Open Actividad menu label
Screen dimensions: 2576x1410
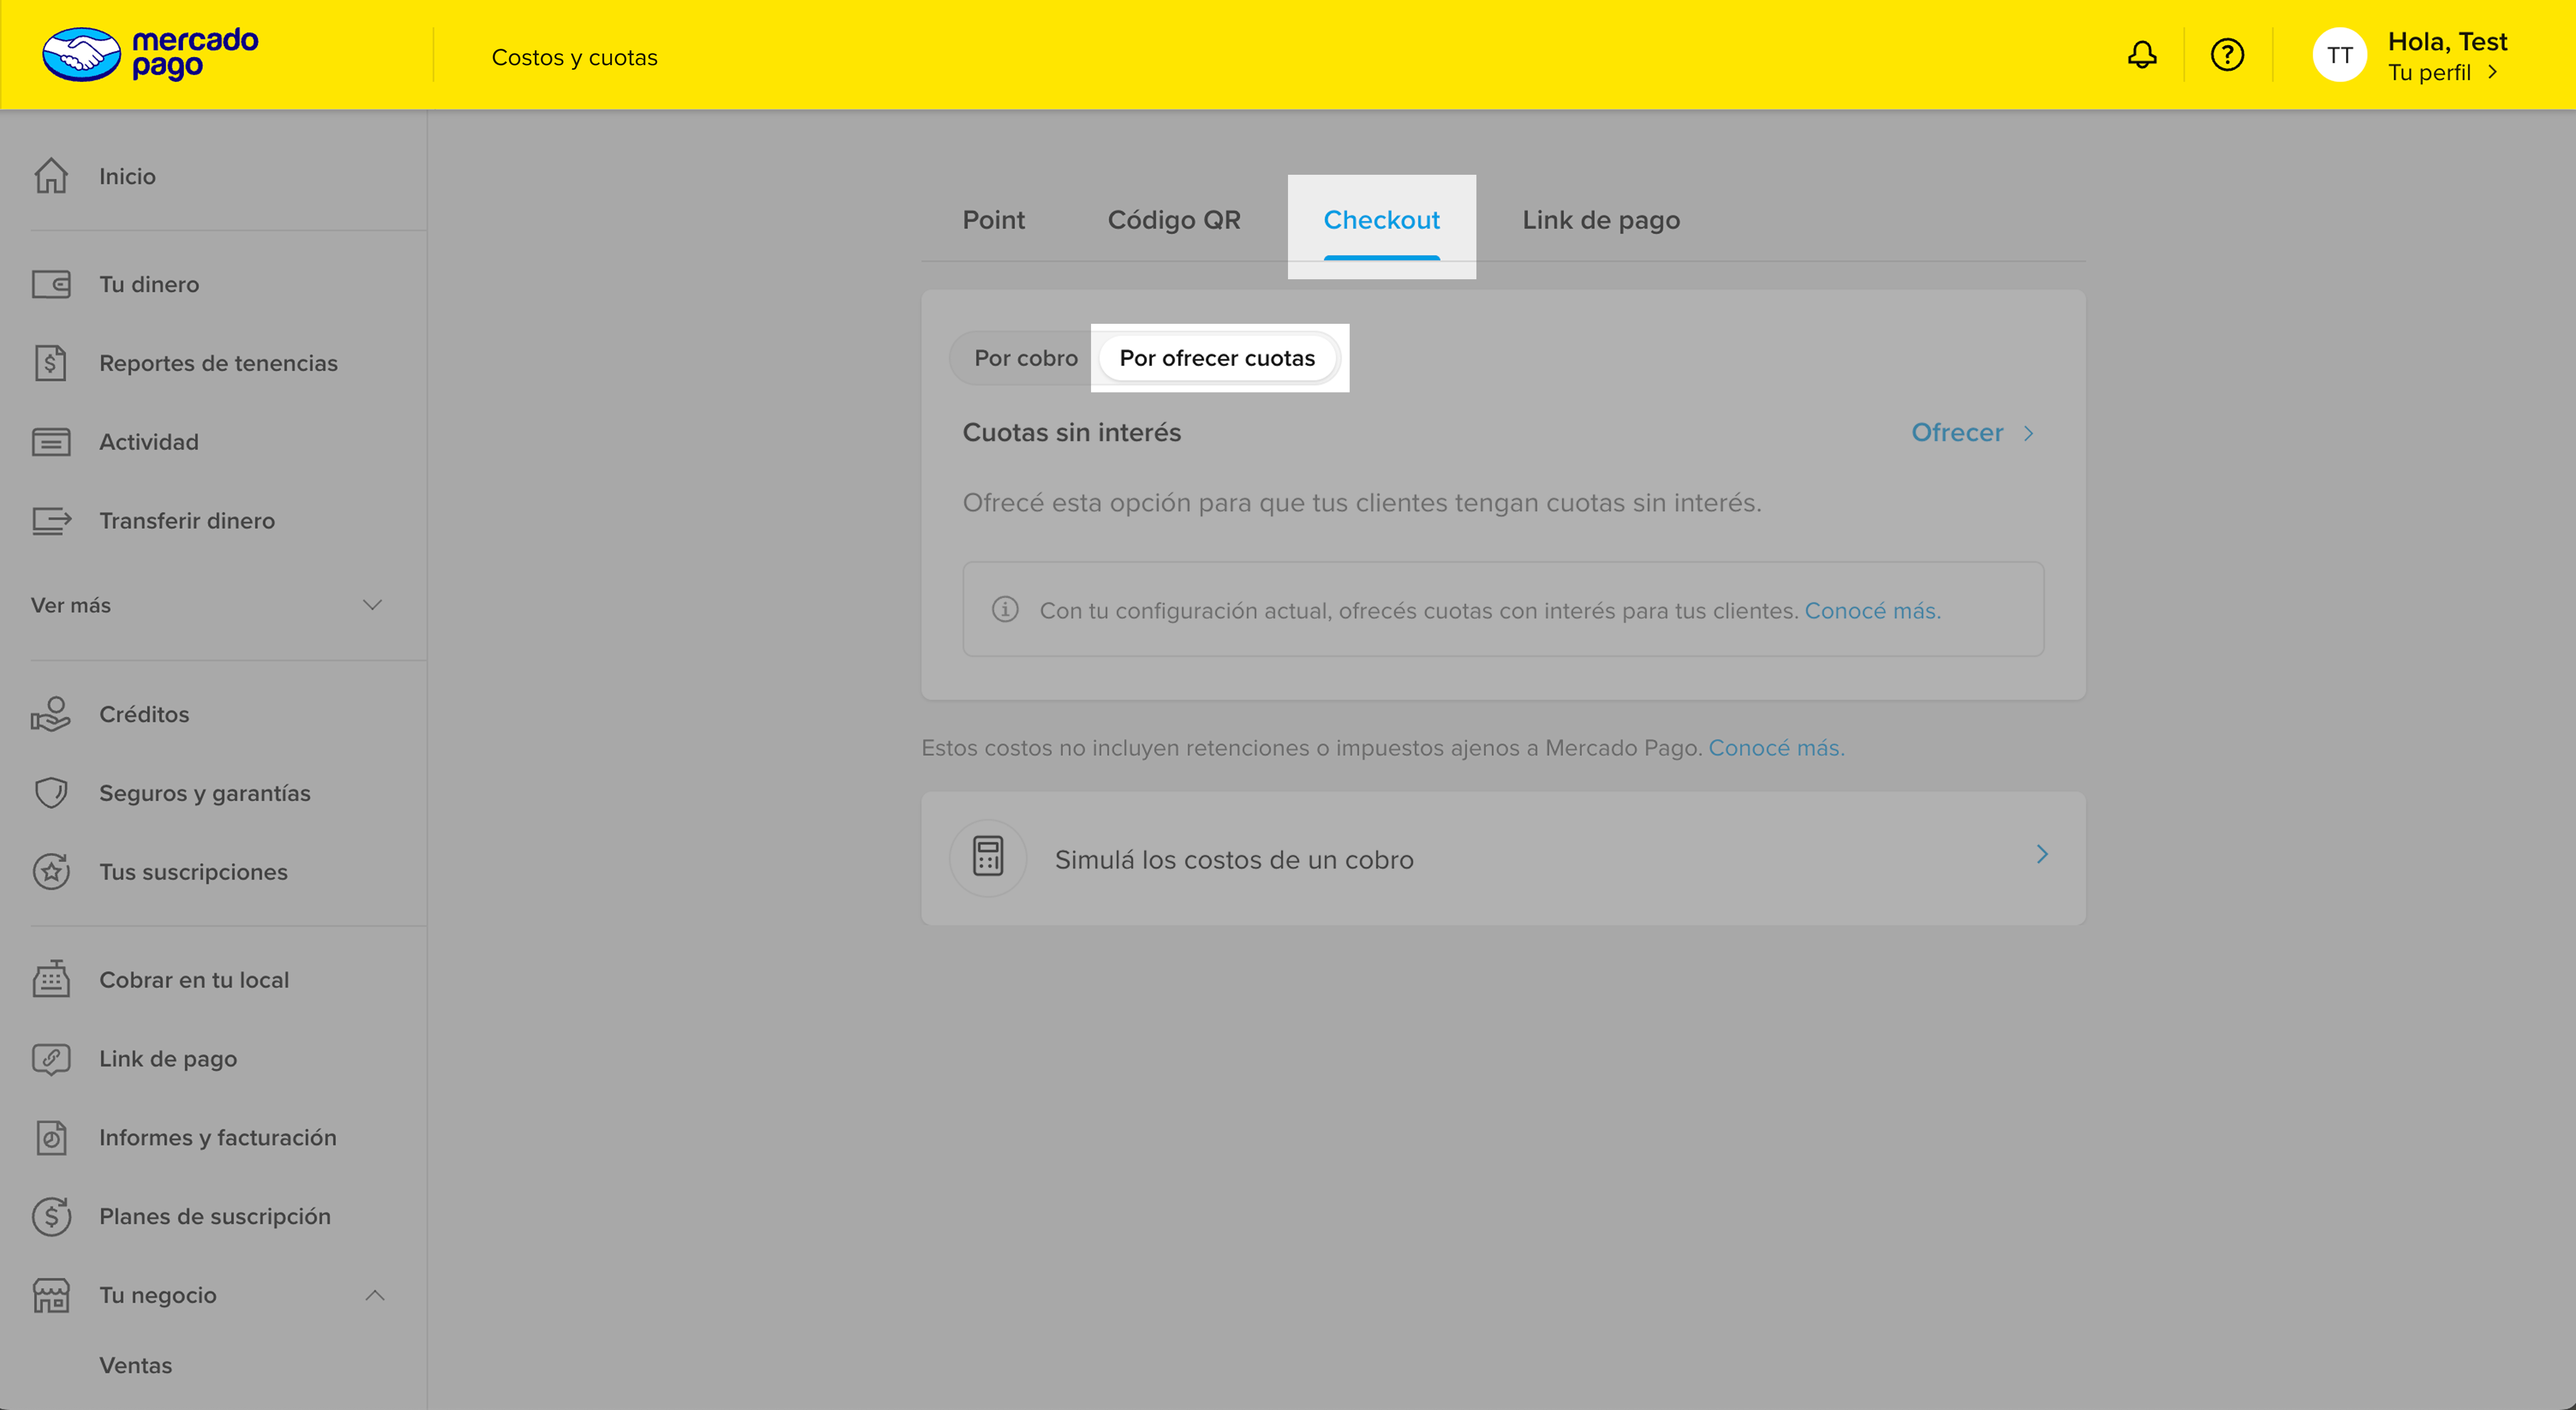pos(149,442)
